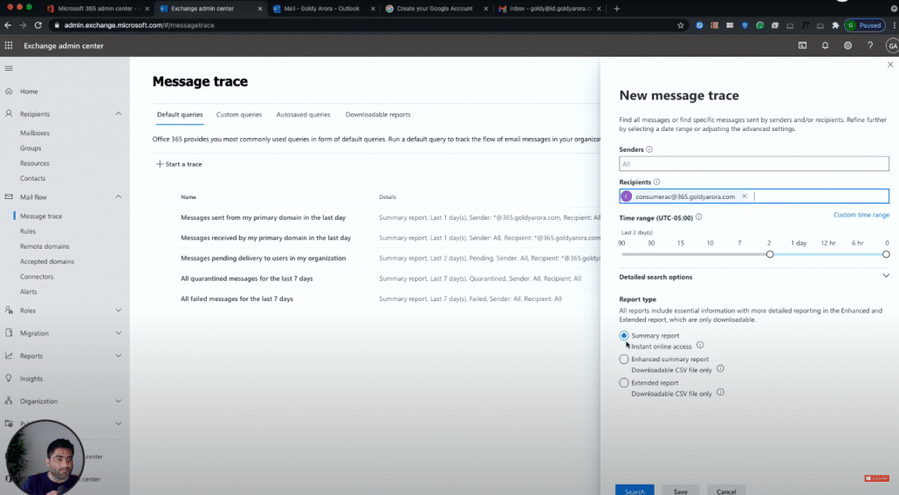Open 'All failed messages for the last 7 days'

pos(237,299)
